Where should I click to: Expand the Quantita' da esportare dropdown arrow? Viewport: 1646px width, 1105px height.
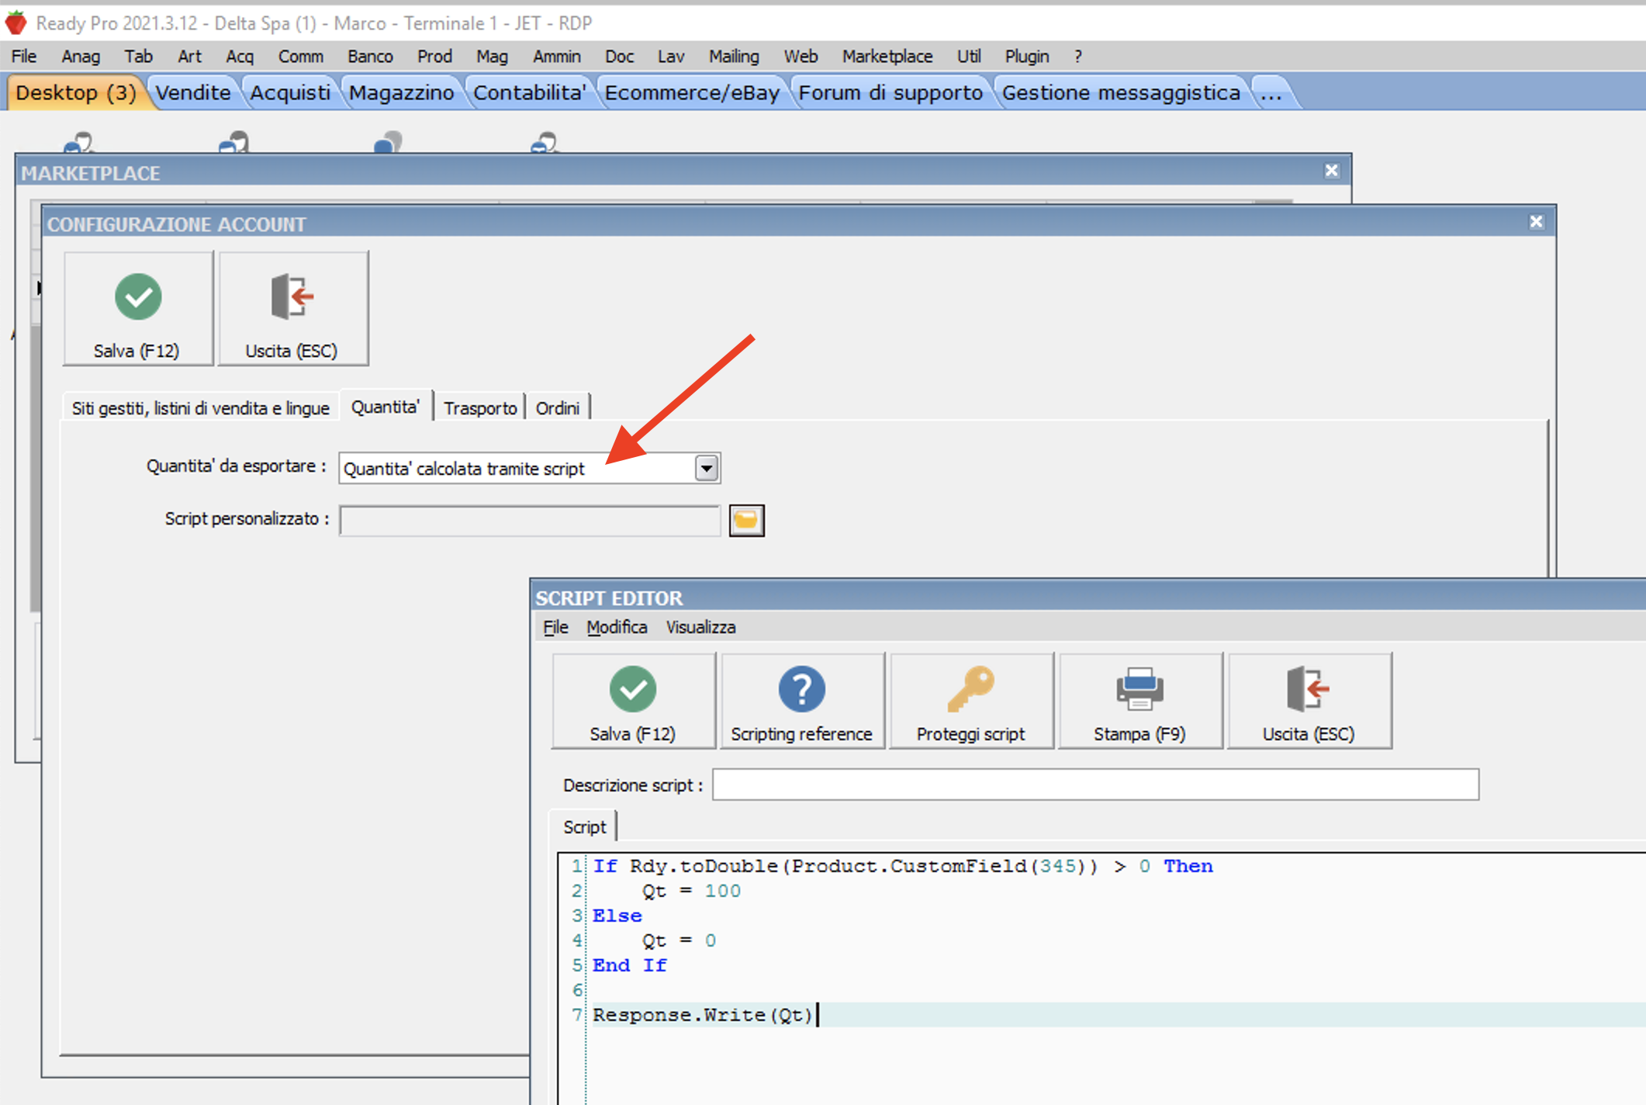click(706, 469)
